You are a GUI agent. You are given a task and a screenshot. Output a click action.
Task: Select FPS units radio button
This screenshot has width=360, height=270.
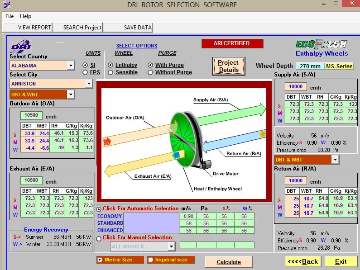point(85,72)
